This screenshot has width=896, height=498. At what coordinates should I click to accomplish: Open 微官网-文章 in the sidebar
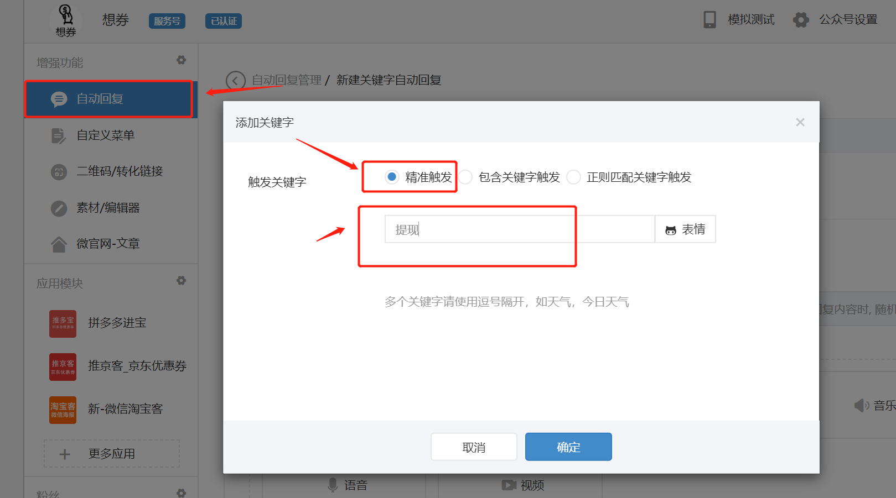click(x=111, y=244)
